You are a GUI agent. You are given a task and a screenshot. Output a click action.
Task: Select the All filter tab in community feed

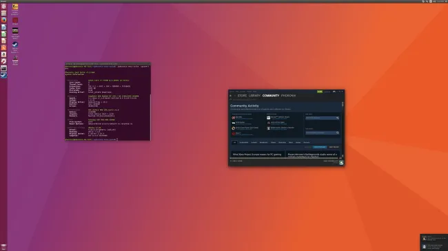pos(234,142)
